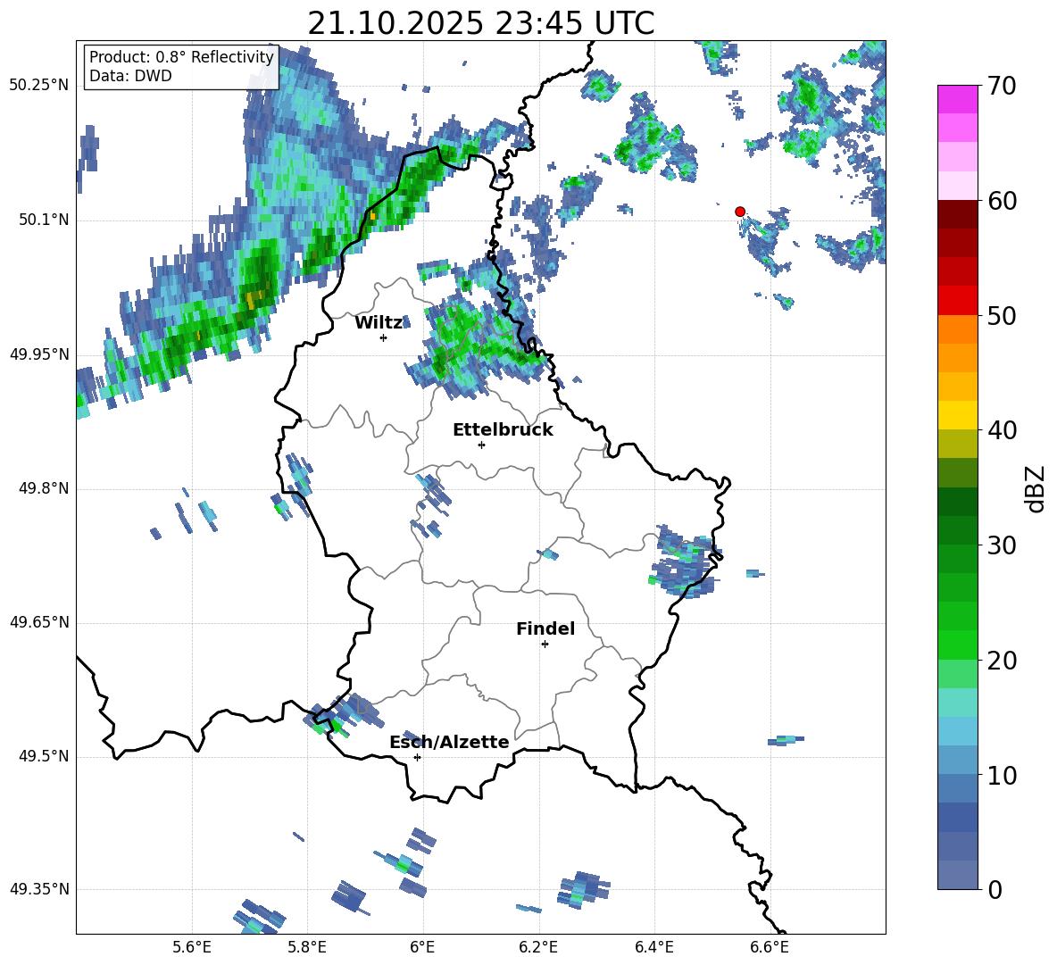Click the 'Findel' city label
The image size is (1057, 965).
pos(545,628)
